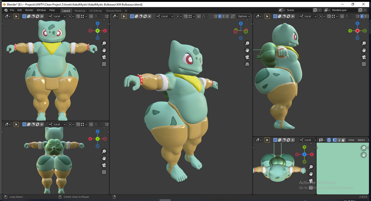The width and height of the screenshot is (371, 201).
Task: Open Local orientation dropdown in back-view viewport
Action: coord(57,124)
